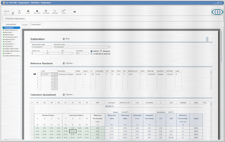Select Manometer1 instrument
The image size is (225, 142).
[8, 33]
